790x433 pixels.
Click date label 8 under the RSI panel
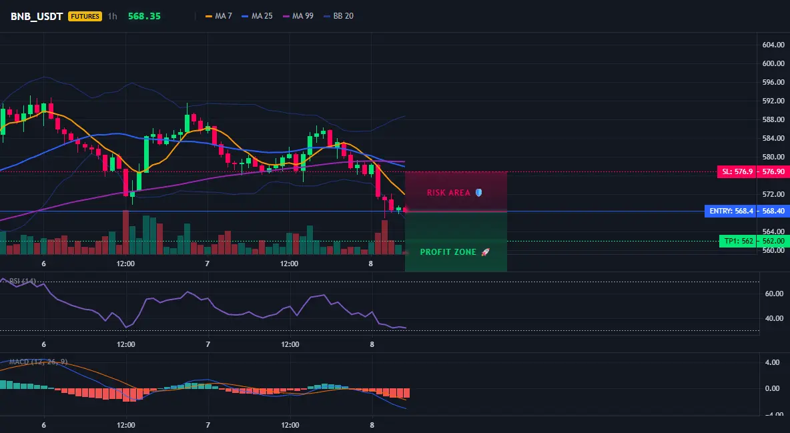click(x=372, y=344)
